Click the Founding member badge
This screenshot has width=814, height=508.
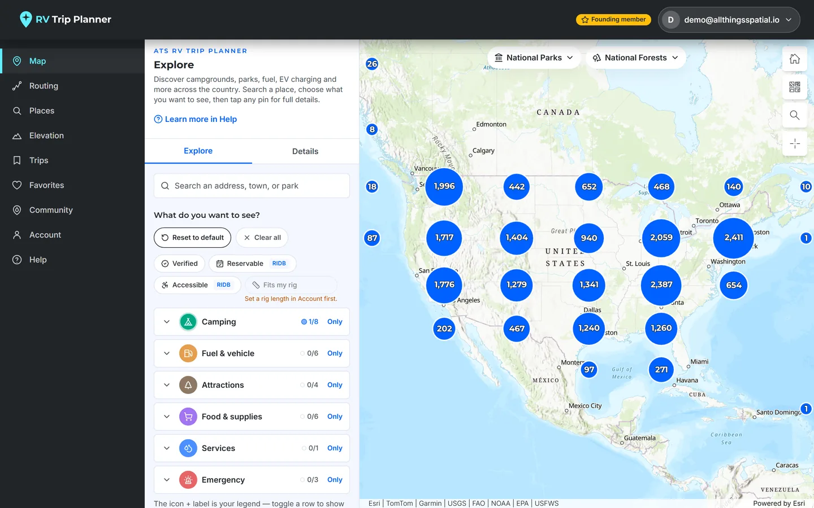click(x=613, y=20)
